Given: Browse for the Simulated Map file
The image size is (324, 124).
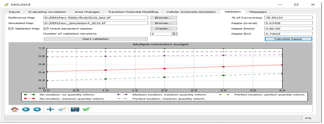Looking at the screenshot, I should [x=163, y=23].
